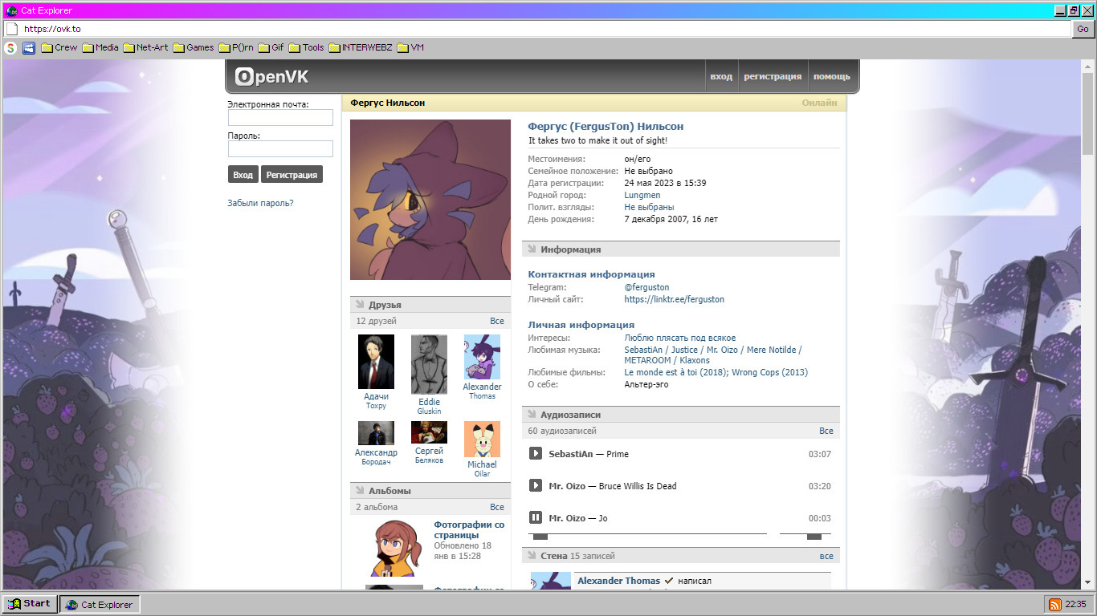
Task: Click the blue bookmark icon beside Crew
Action: (x=29, y=48)
